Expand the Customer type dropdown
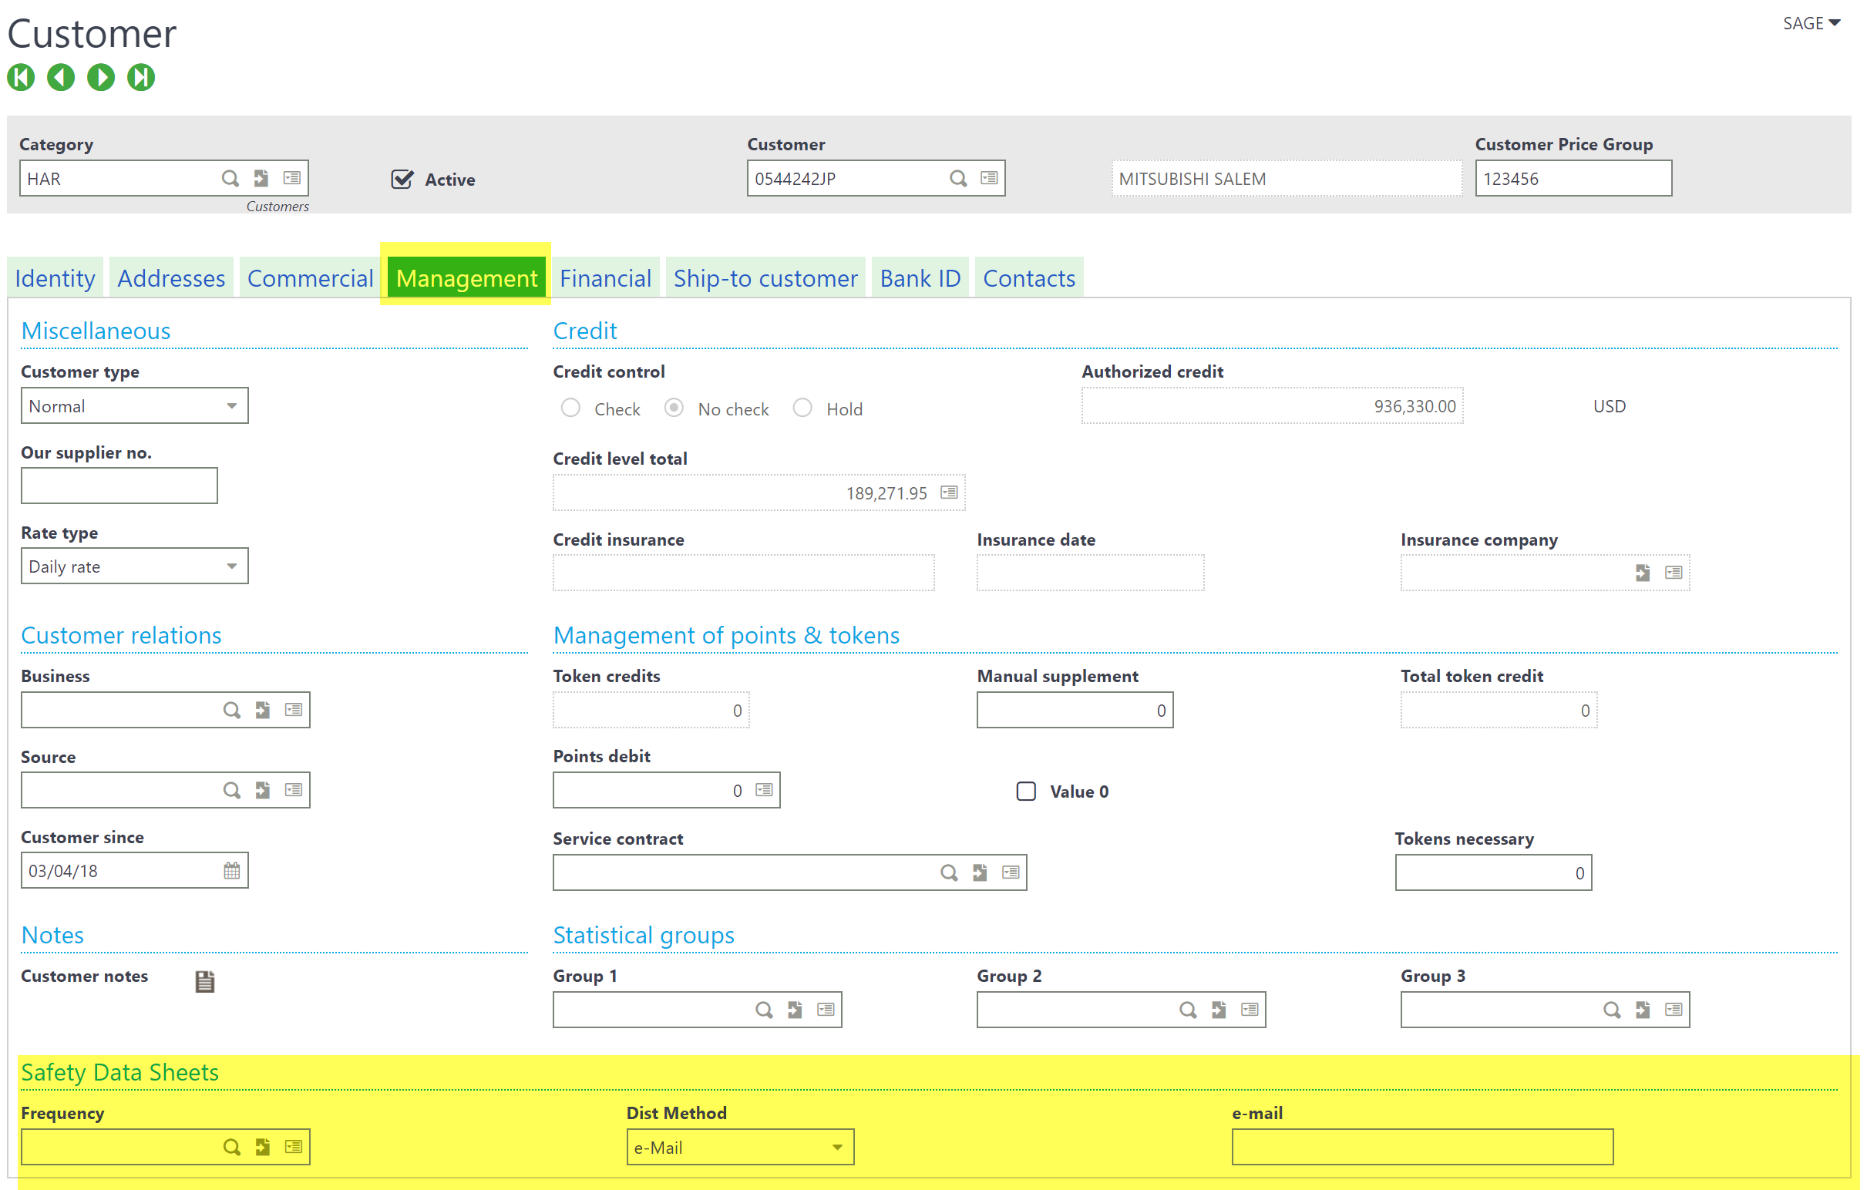This screenshot has width=1867, height=1190. [x=231, y=406]
